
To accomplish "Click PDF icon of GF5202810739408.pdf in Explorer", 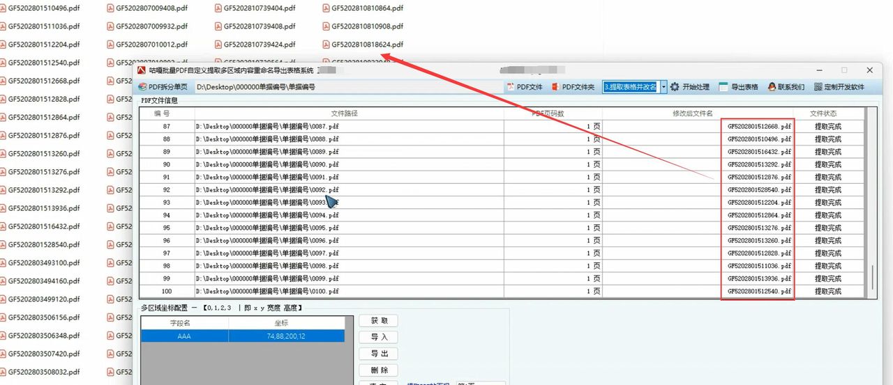I will [218, 26].
